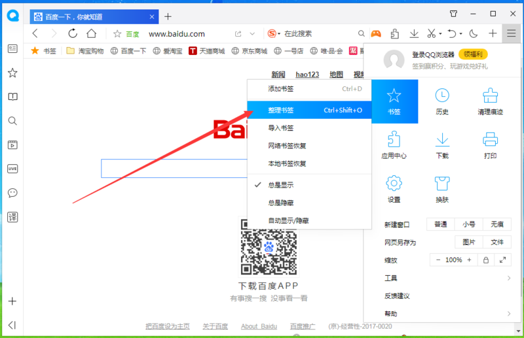The image size is (524, 338).
Task: Click the screenshot scissors toolbar icon
Action: (x=432, y=33)
